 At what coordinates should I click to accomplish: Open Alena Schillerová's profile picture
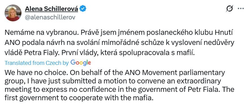point(13,13)
